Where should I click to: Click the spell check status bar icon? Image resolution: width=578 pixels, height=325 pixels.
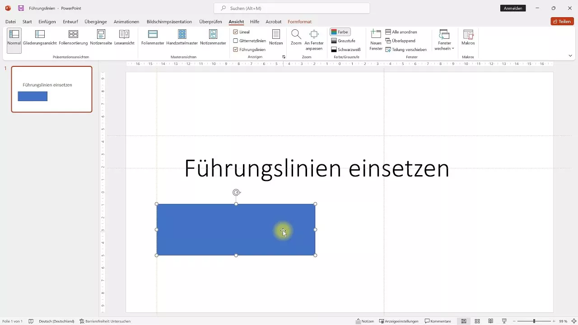[31, 321]
